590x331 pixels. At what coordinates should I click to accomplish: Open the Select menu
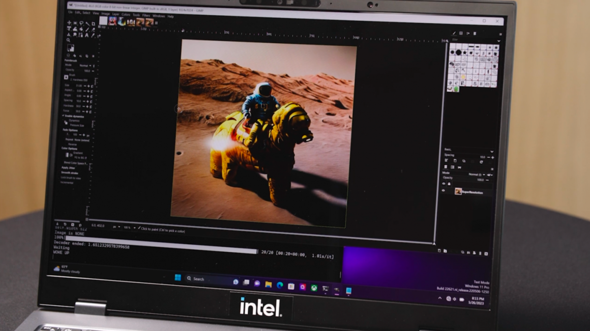pos(87,13)
